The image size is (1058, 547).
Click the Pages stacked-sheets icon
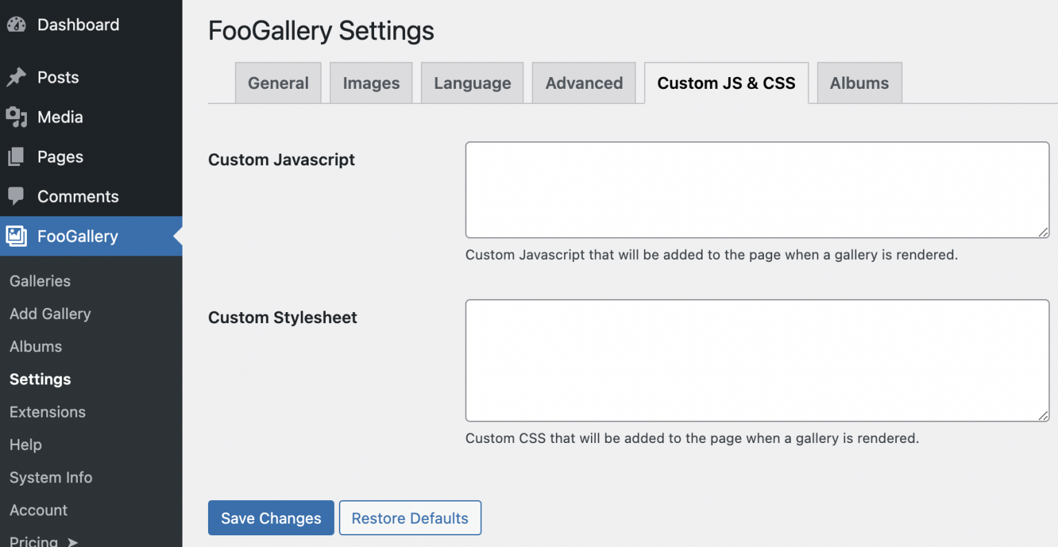tap(16, 157)
